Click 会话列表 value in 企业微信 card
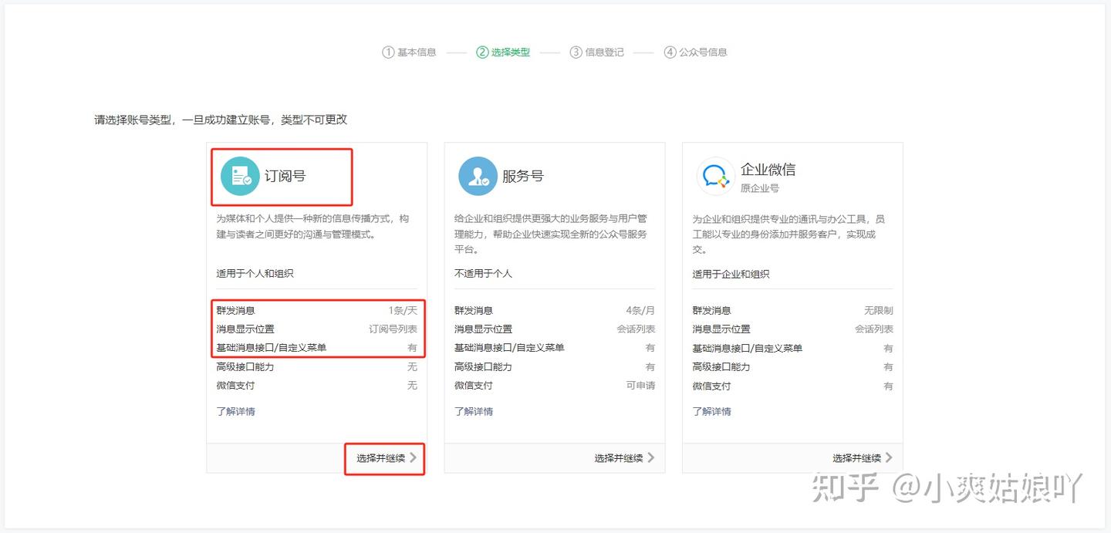 click(874, 329)
